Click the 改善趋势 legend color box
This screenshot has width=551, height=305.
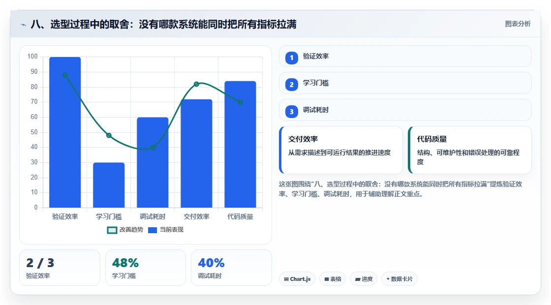(112, 230)
